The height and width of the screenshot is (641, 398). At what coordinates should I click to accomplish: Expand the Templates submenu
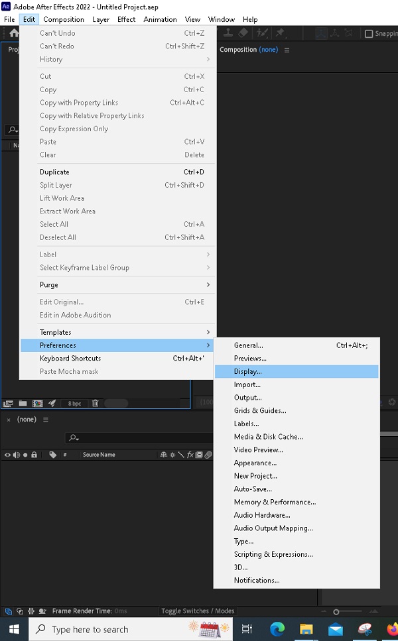click(x=118, y=332)
